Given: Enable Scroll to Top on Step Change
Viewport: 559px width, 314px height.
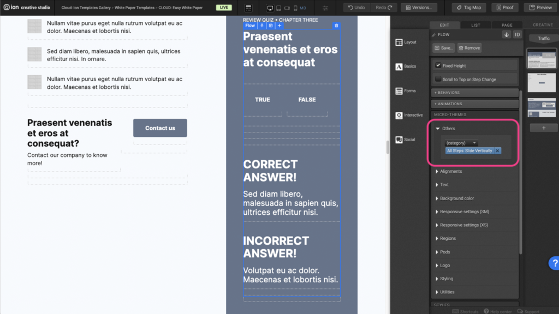Looking at the screenshot, I should (x=438, y=79).
